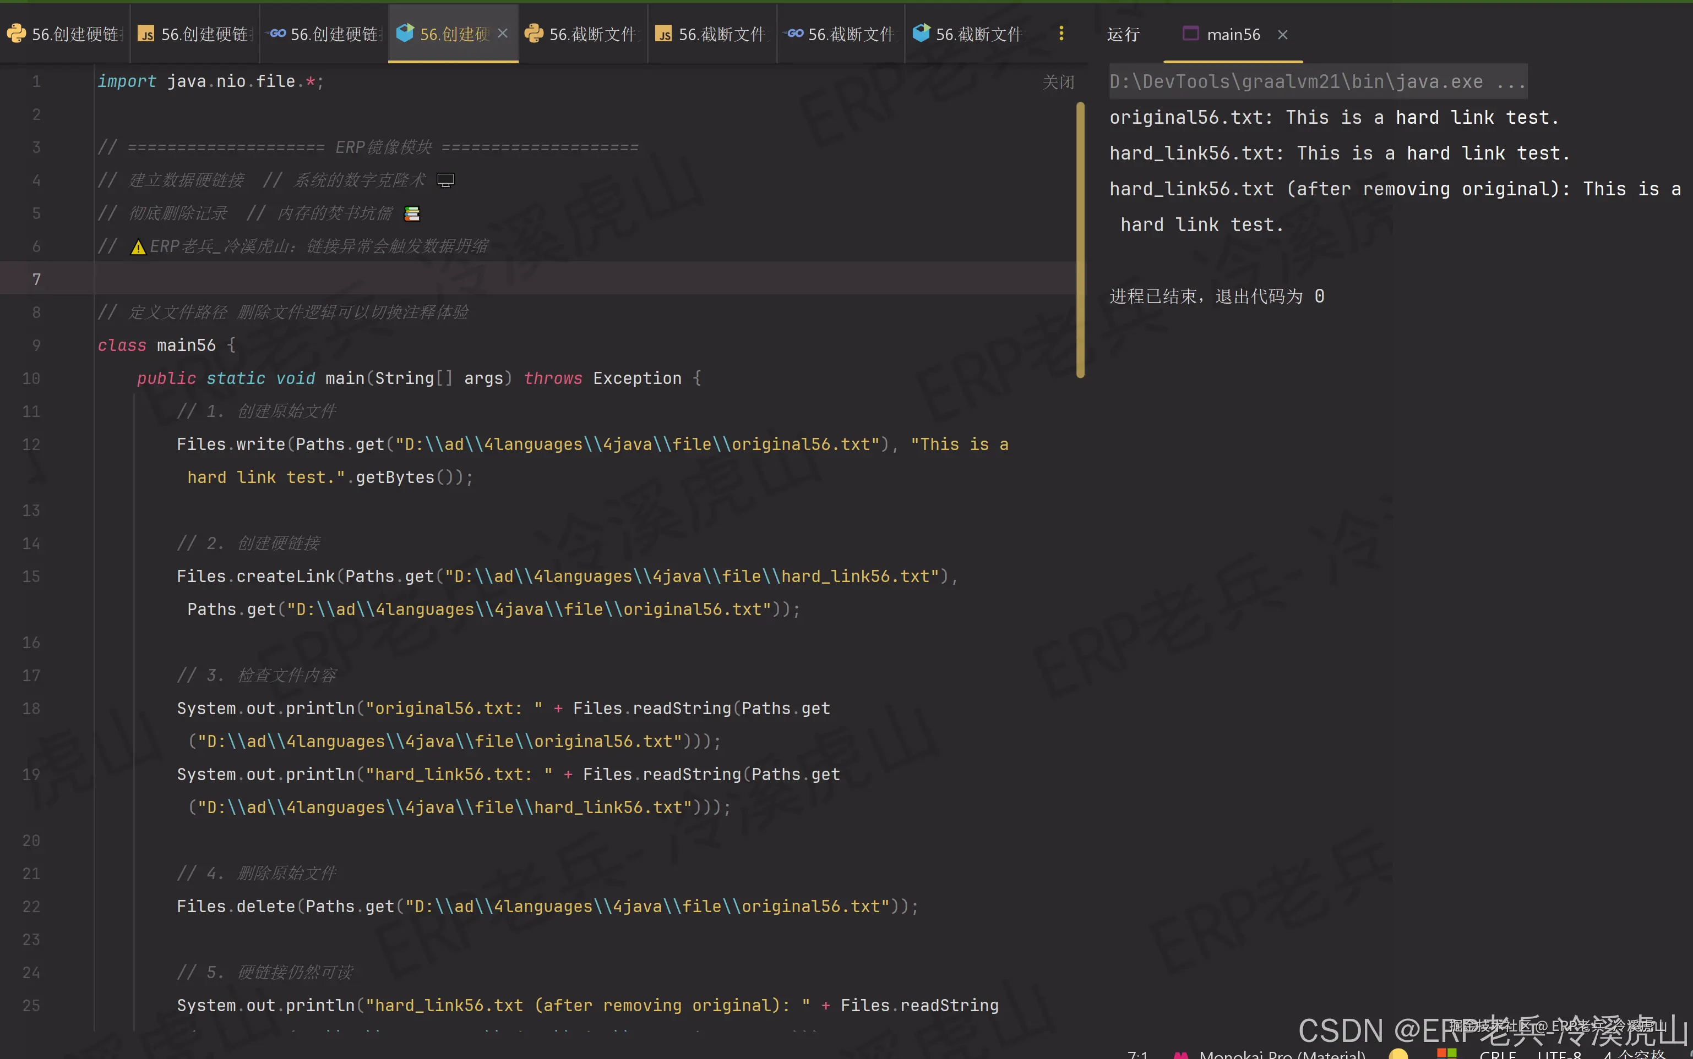Click the Python icon on 56.截断文件 tab
Viewport: 1693px width, 1059px height.
pos(534,34)
